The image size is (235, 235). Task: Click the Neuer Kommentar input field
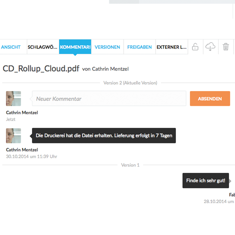click(109, 99)
